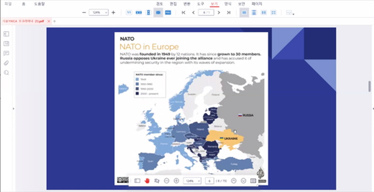Open the zoom dropdown in floating bottom bar
This screenshot has height=192, width=374.
point(192,181)
